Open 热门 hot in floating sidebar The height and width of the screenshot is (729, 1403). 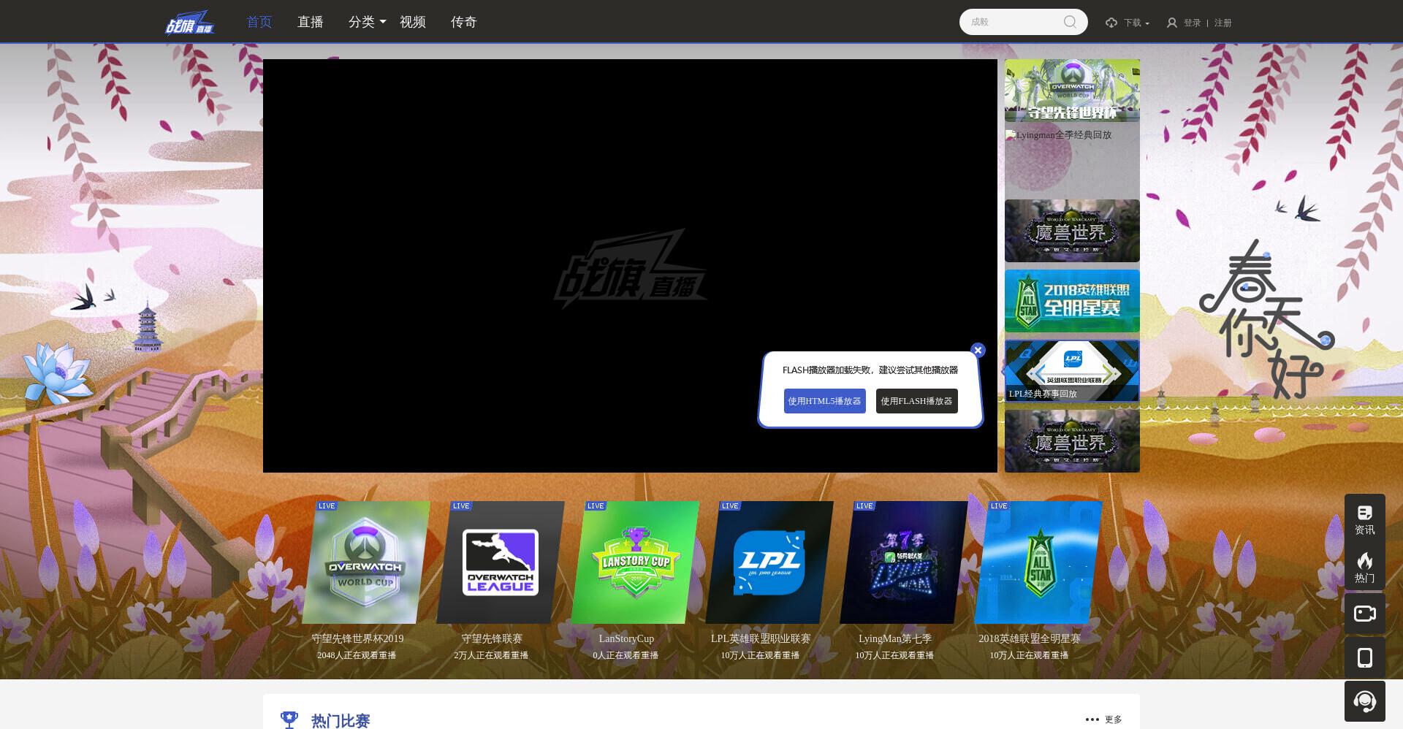point(1364,568)
